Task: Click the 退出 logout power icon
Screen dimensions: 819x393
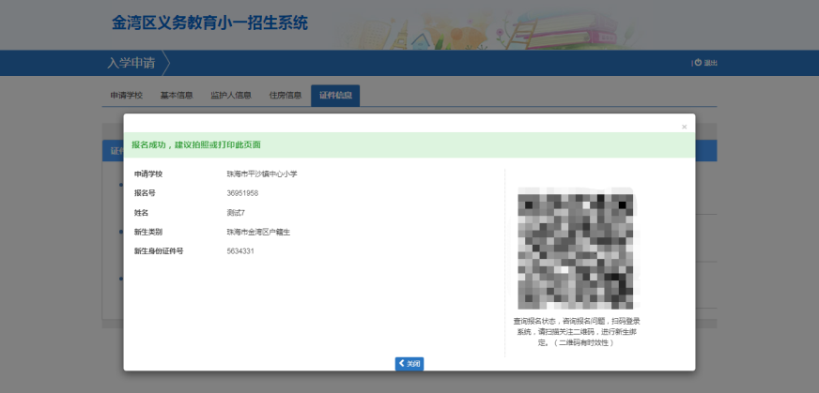Action: pyautogui.click(x=698, y=63)
